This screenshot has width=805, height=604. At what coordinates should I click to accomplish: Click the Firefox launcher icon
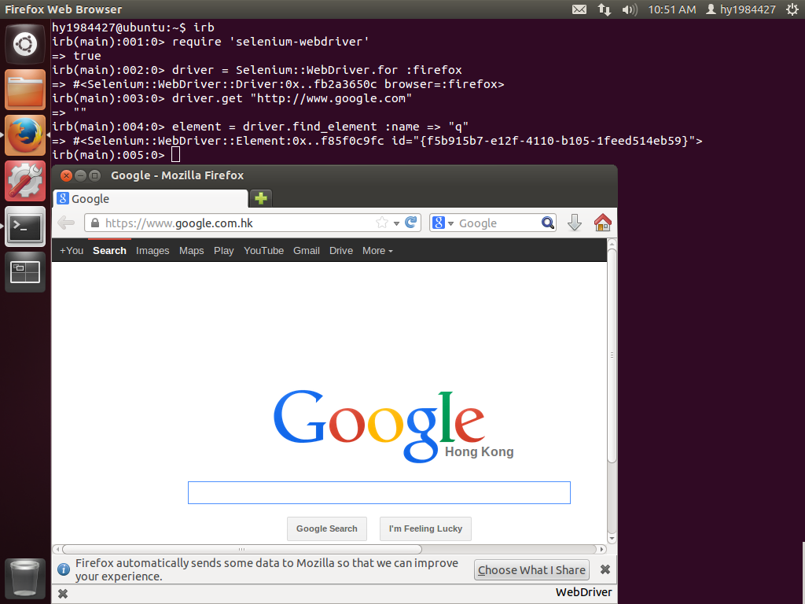[x=25, y=135]
